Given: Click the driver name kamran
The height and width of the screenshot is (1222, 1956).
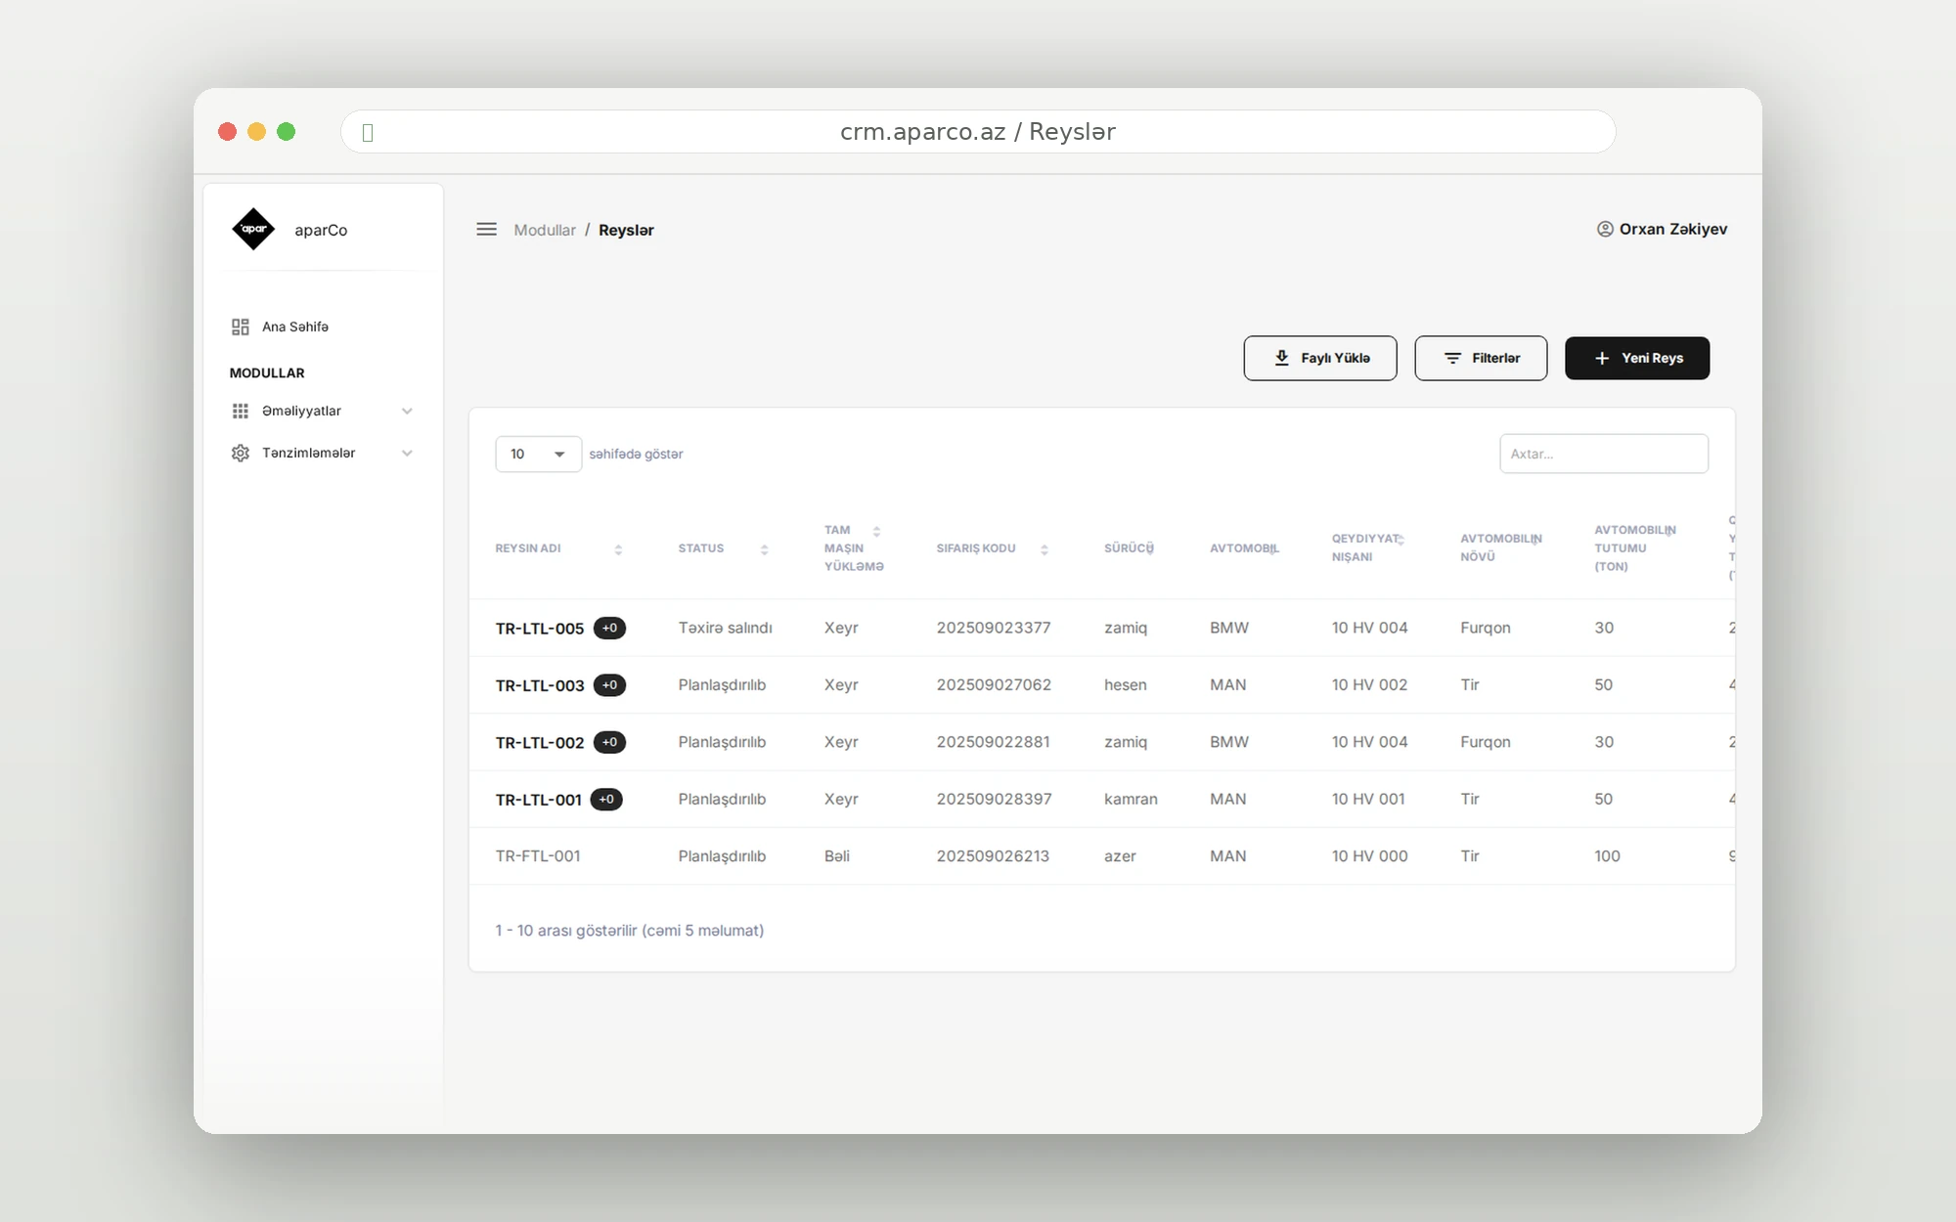Looking at the screenshot, I should click(x=1131, y=800).
